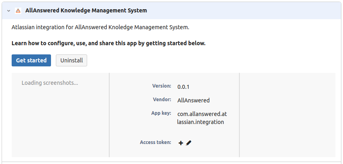The height and width of the screenshot is (164, 343).
Task: Click the Vendor label
Action: point(162,100)
